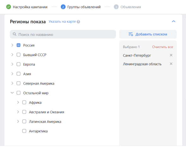Screen dimensions: 186x148
Task: Click the search magnifier icon
Action: pyautogui.click(x=15, y=34)
